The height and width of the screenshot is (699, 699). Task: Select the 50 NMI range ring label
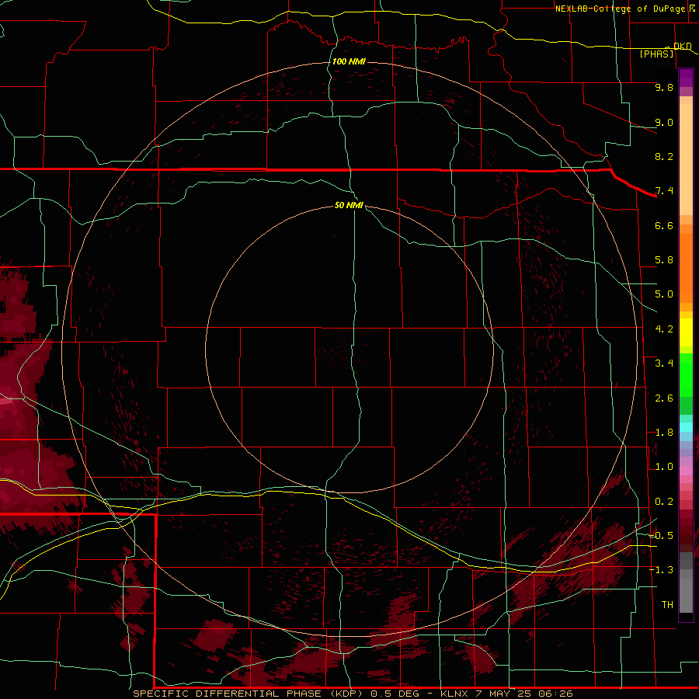(349, 205)
